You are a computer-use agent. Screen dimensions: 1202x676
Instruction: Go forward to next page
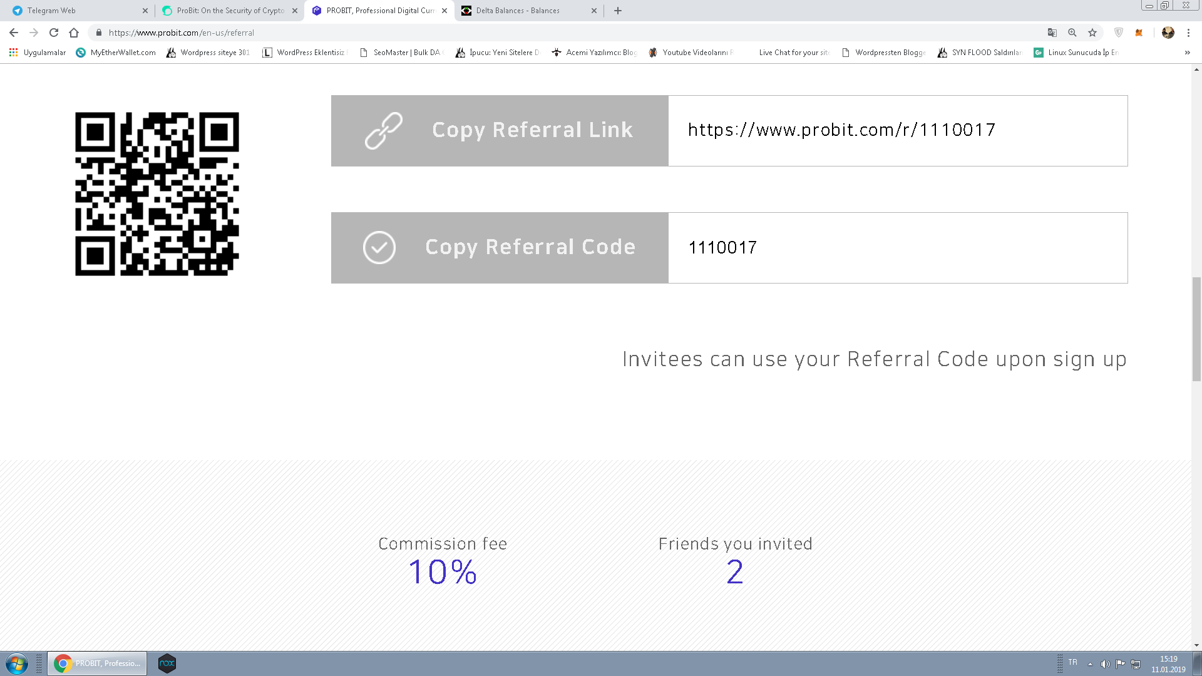(x=34, y=33)
